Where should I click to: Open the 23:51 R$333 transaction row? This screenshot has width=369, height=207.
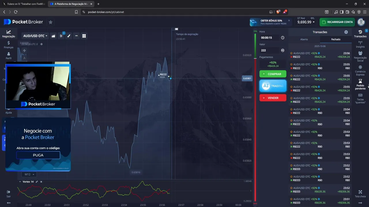point(320,201)
